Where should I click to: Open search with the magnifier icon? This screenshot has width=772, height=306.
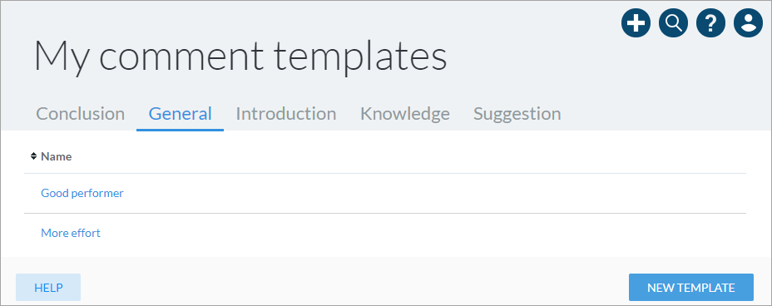click(673, 23)
